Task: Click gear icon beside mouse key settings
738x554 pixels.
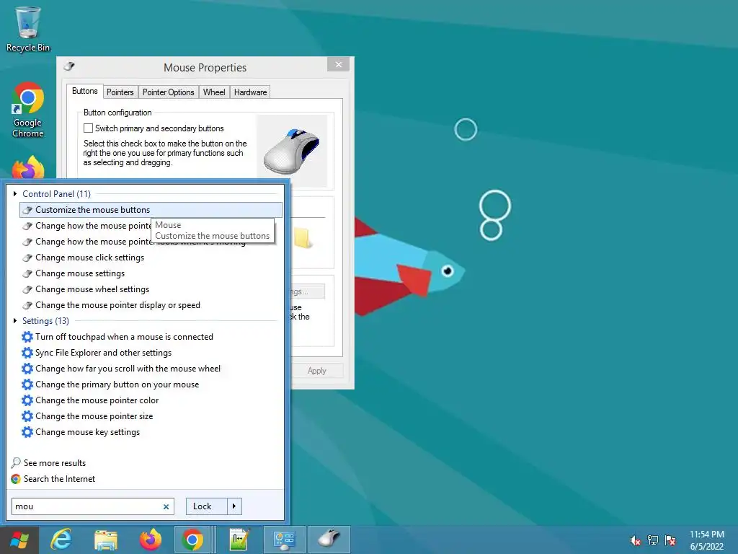Action: point(27,432)
